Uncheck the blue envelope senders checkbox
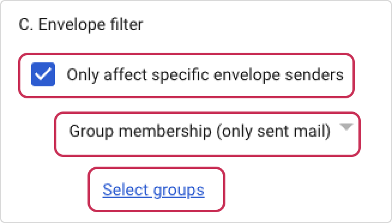 [43, 74]
